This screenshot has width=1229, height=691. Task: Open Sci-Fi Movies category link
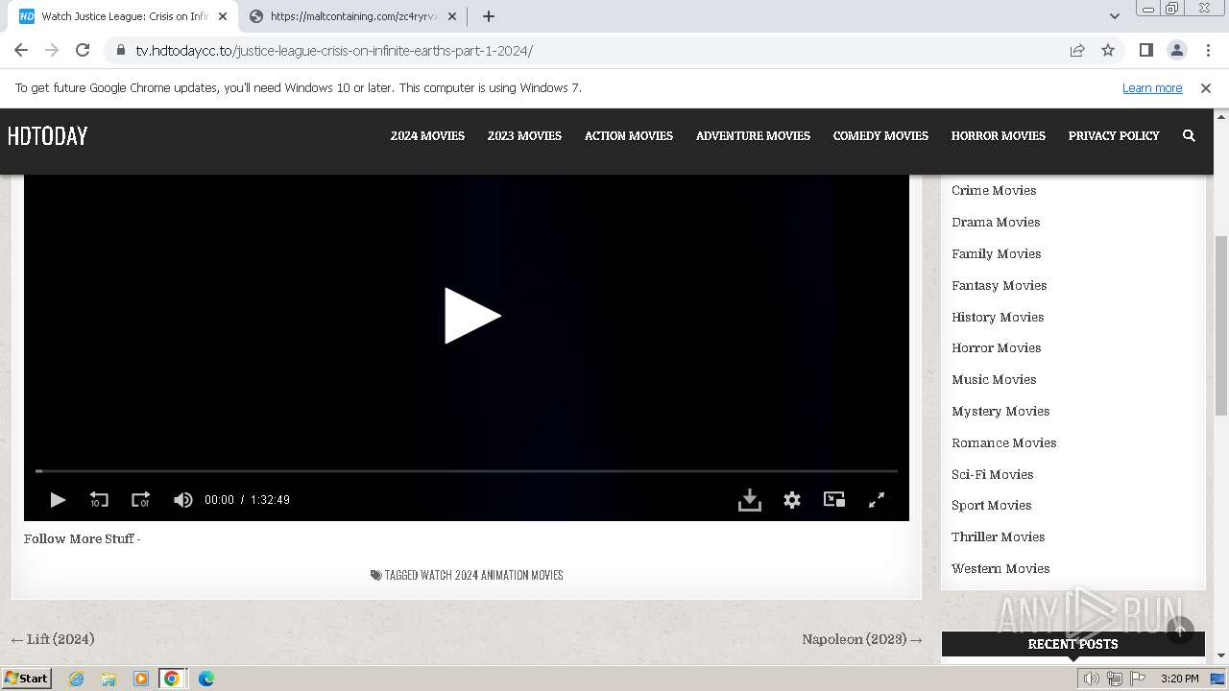coord(993,474)
